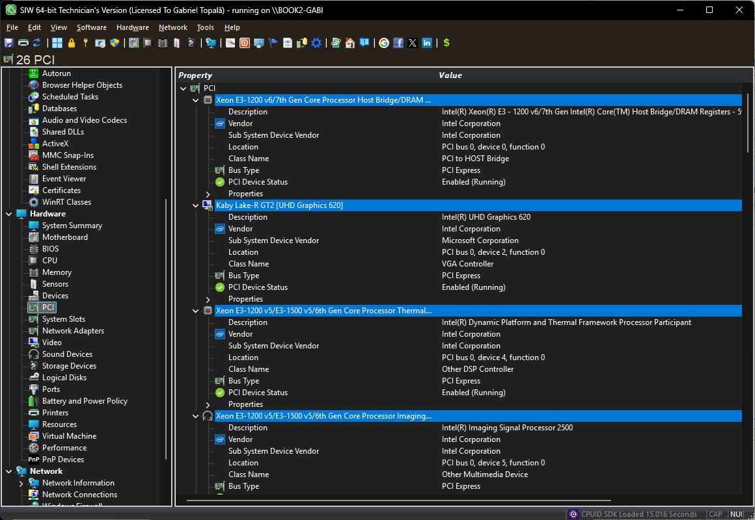Select Storage Devices in the tree
This screenshot has width=755, height=520.
pos(69,366)
